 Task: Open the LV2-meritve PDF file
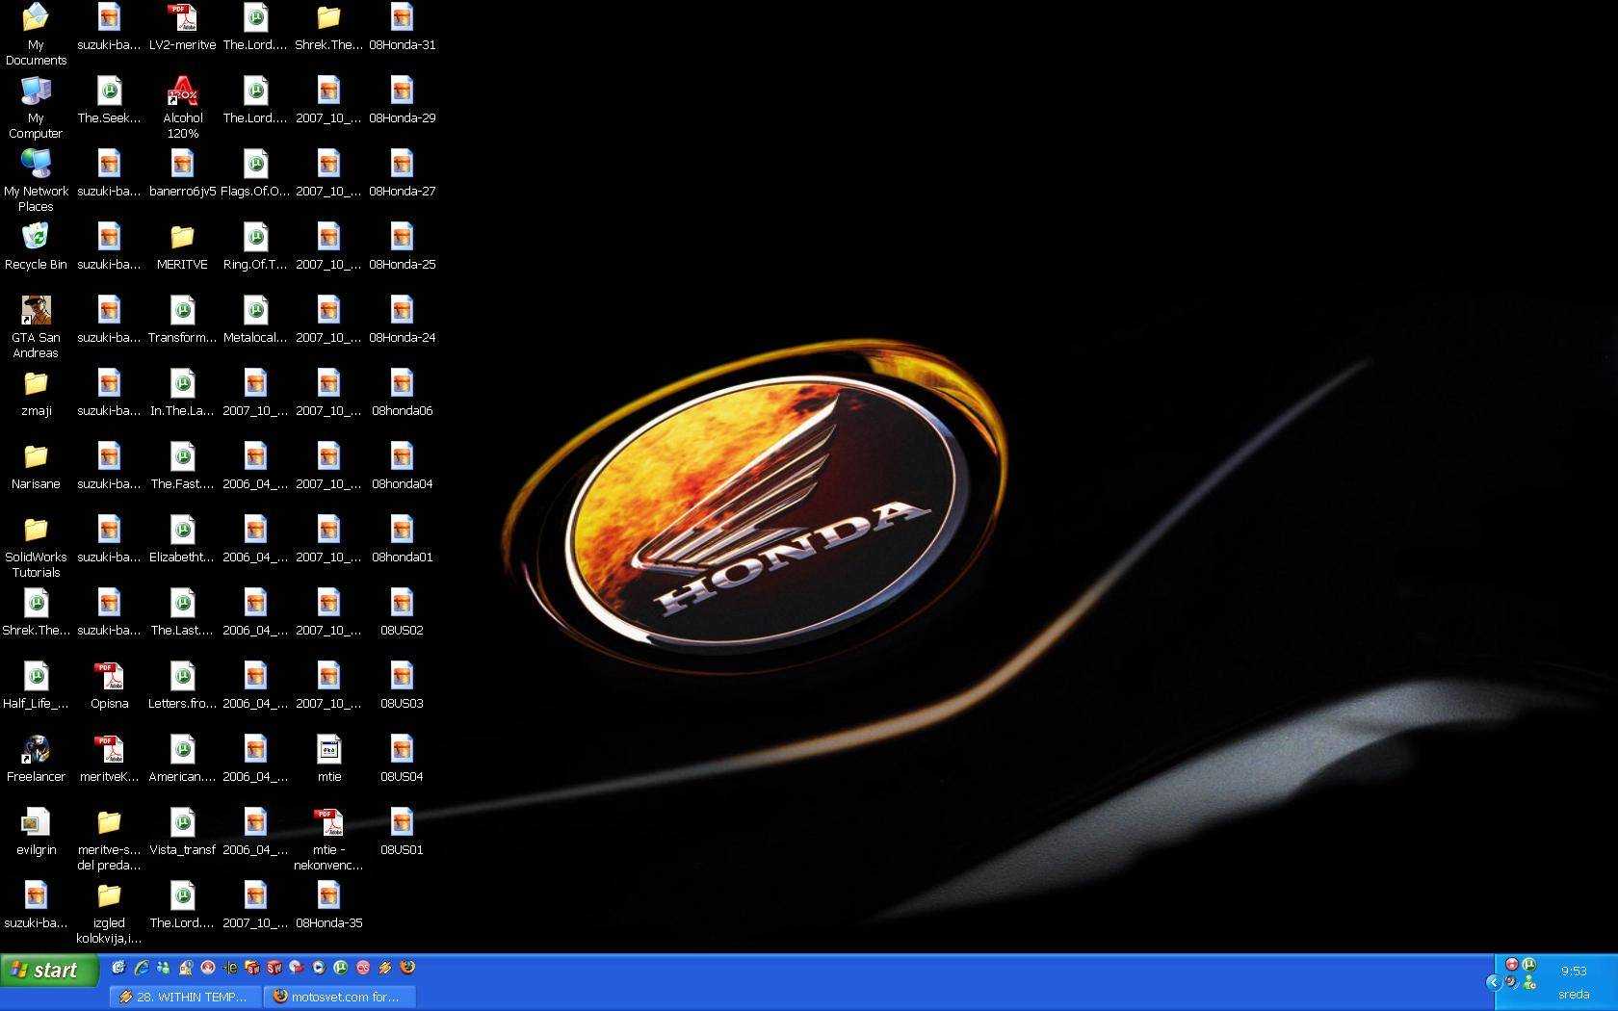tap(182, 27)
